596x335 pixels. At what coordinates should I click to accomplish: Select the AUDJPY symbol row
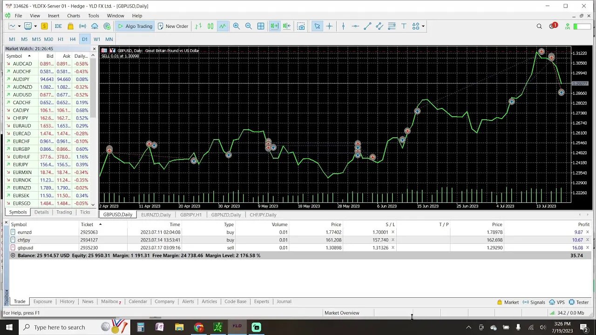pos(48,79)
